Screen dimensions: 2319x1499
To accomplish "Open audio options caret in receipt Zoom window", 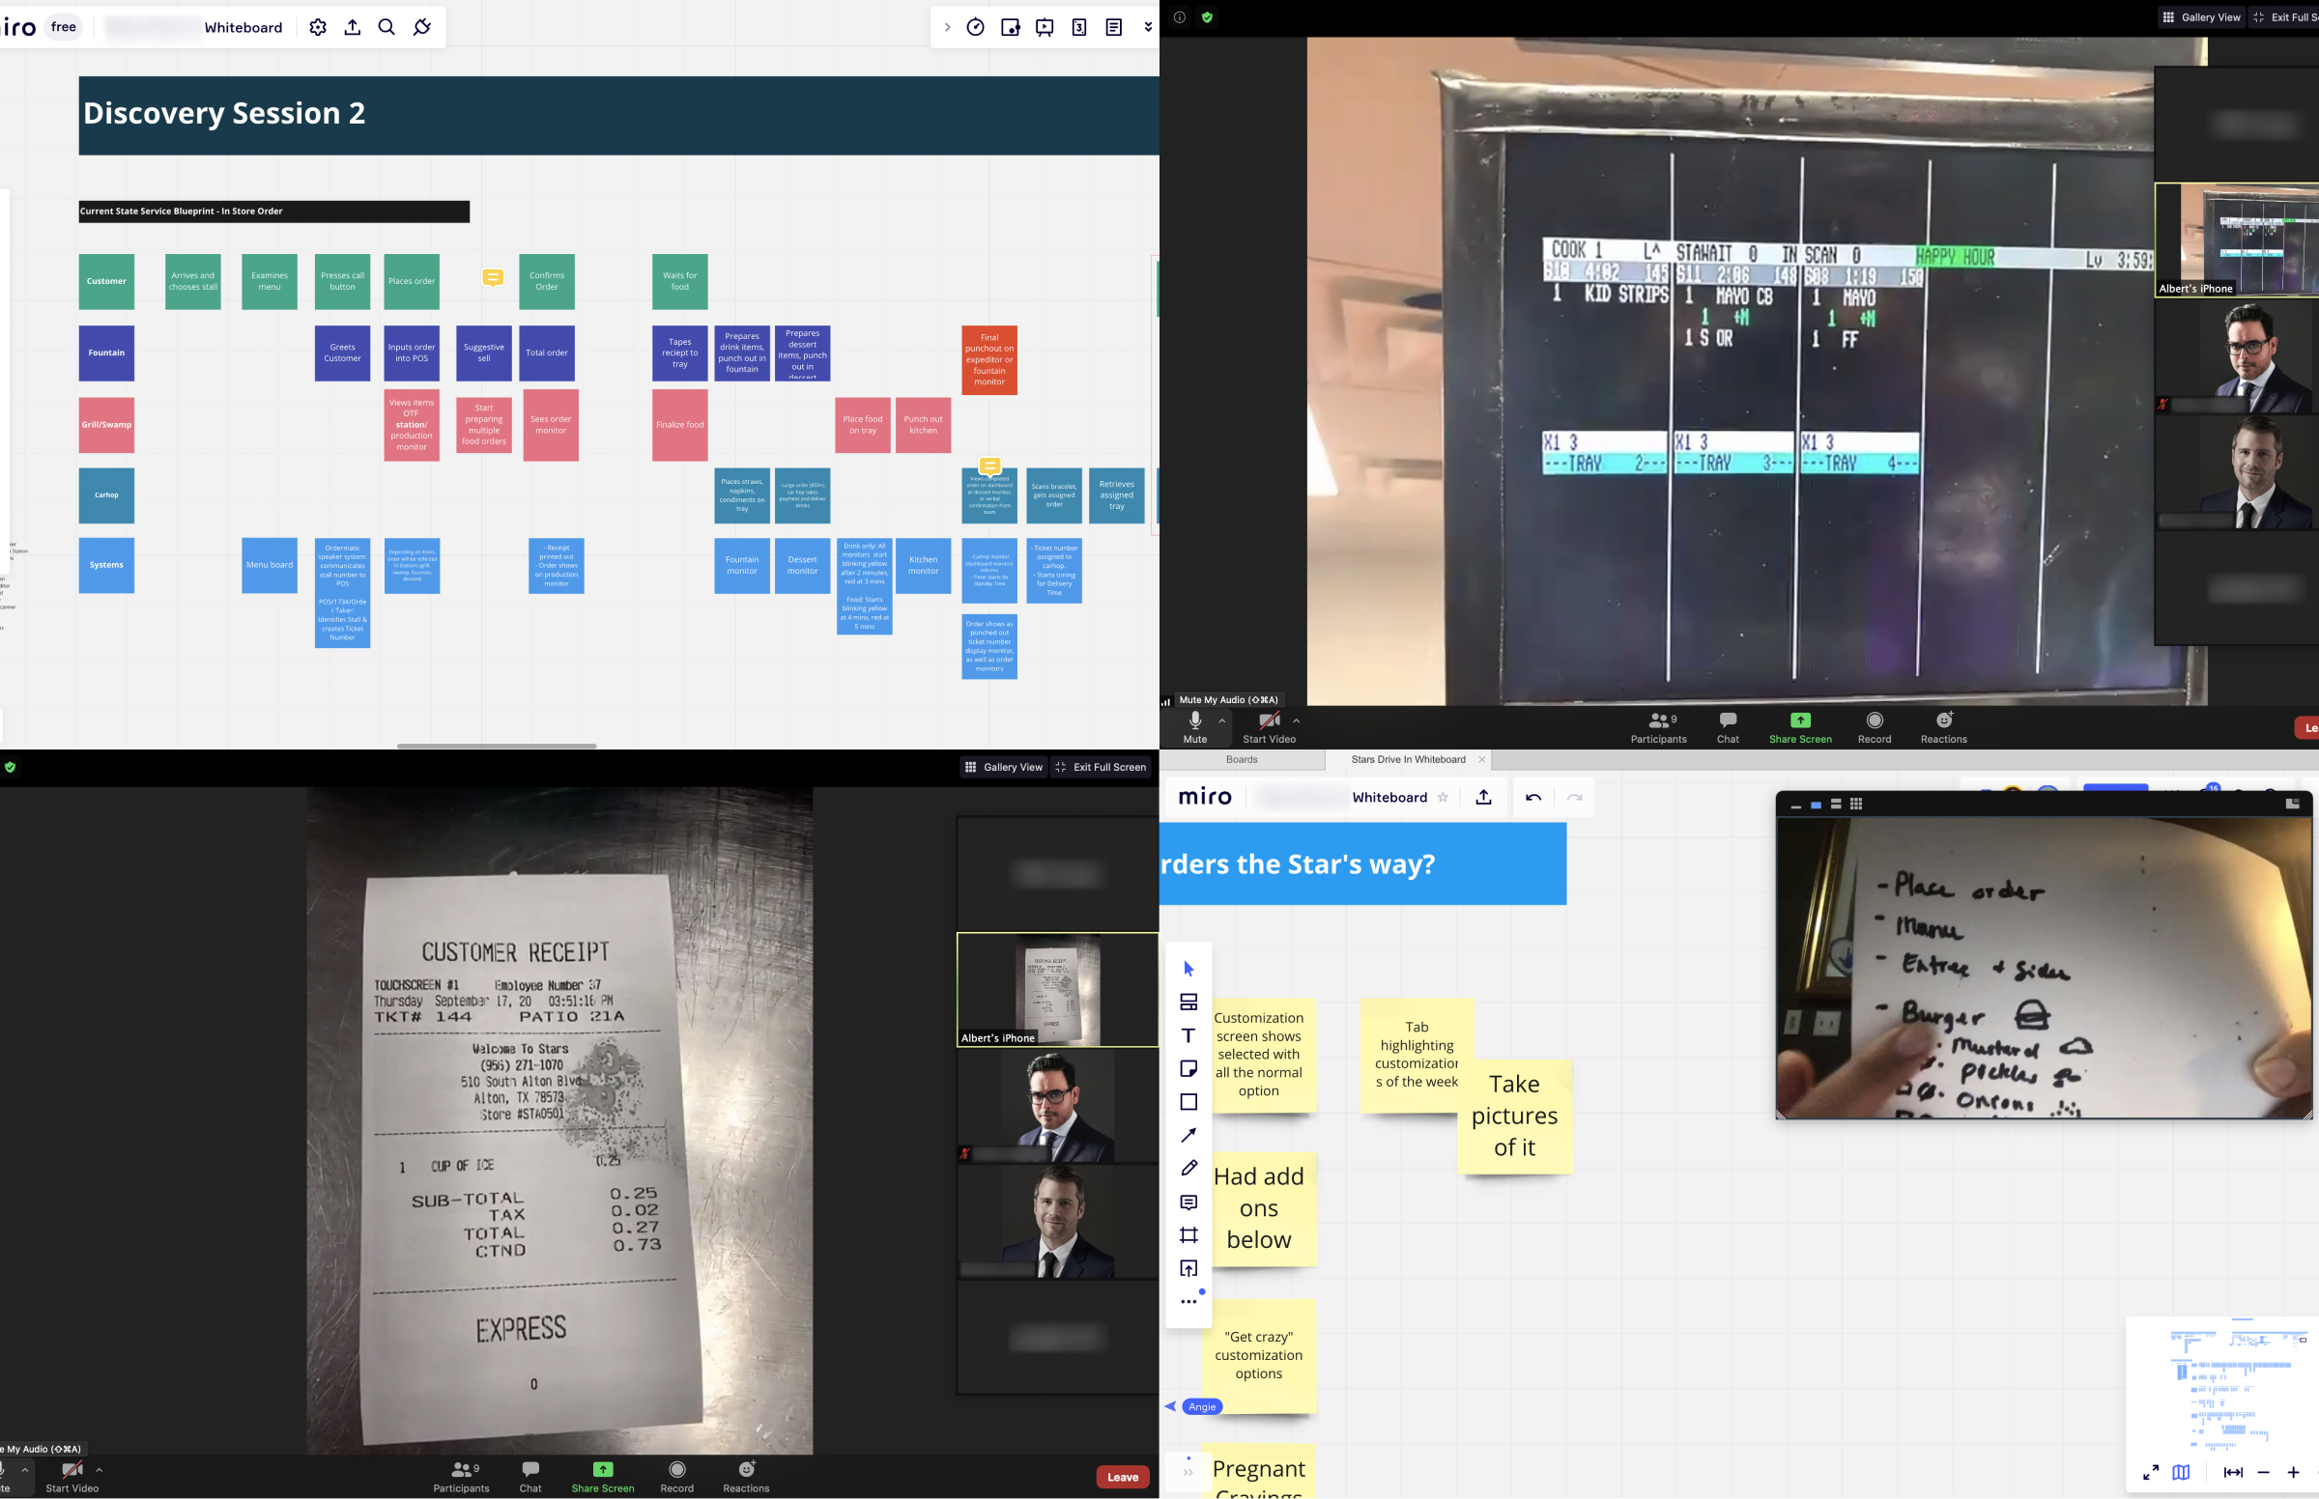I will point(25,1471).
